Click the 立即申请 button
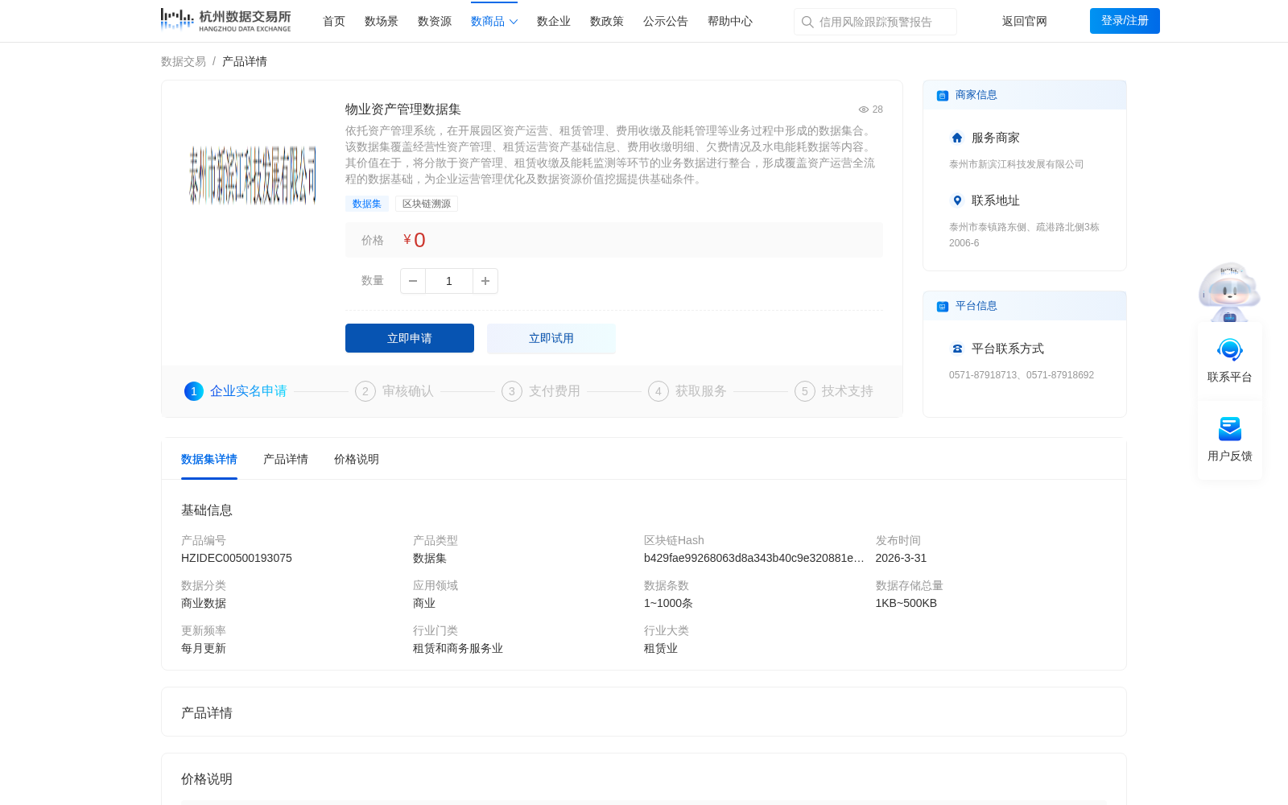 (410, 338)
